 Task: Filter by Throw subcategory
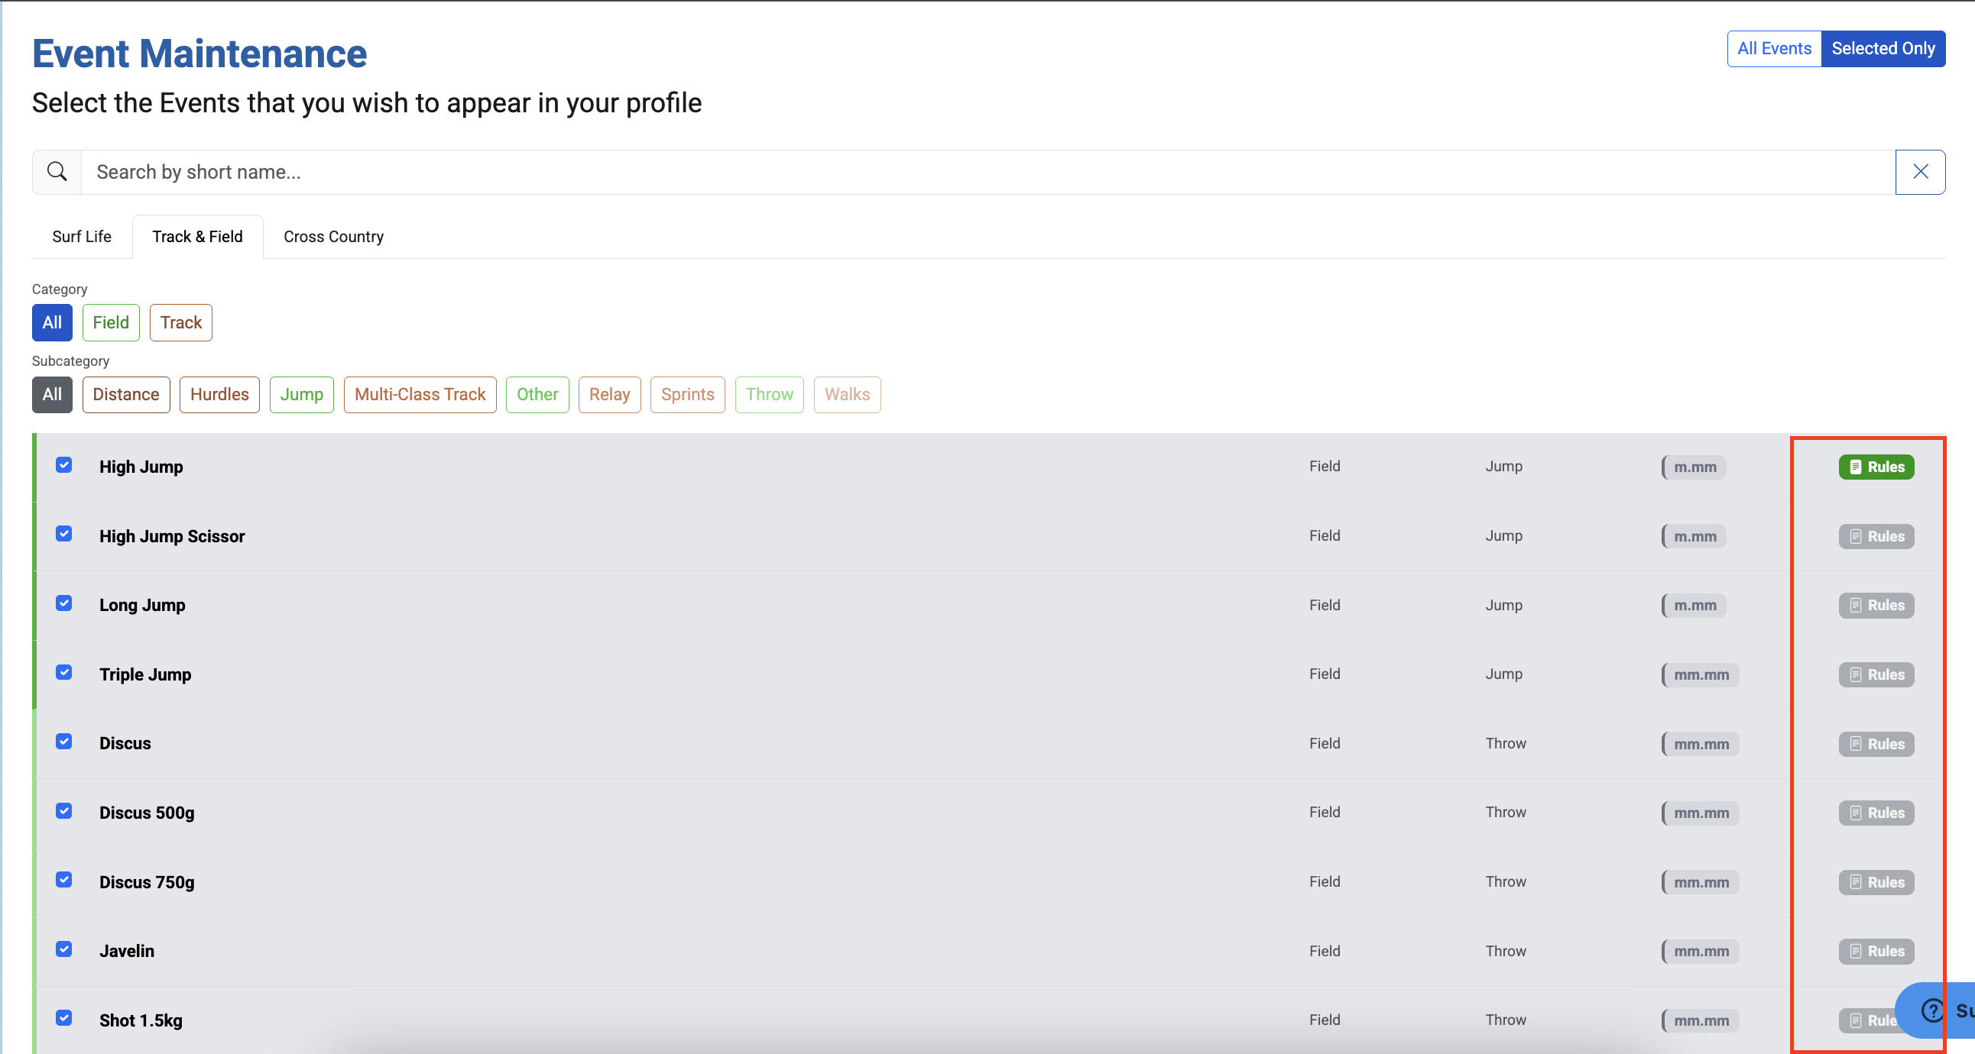[770, 394]
